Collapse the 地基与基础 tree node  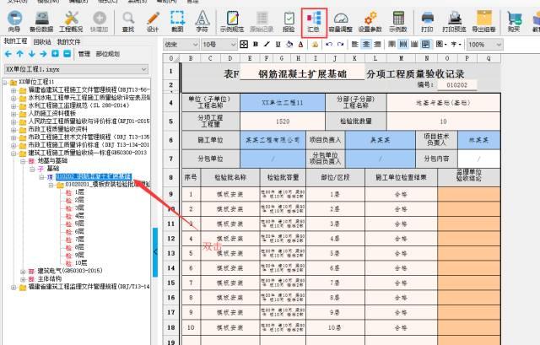pyautogui.click(x=23, y=161)
